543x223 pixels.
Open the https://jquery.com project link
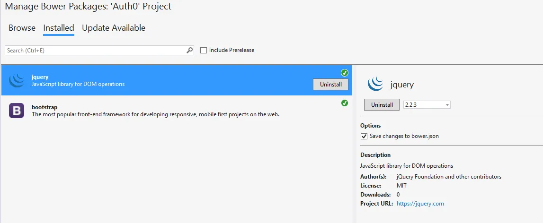click(420, 204)
